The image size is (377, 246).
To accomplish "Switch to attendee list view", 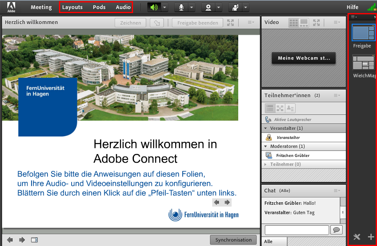I will point(270,108).
